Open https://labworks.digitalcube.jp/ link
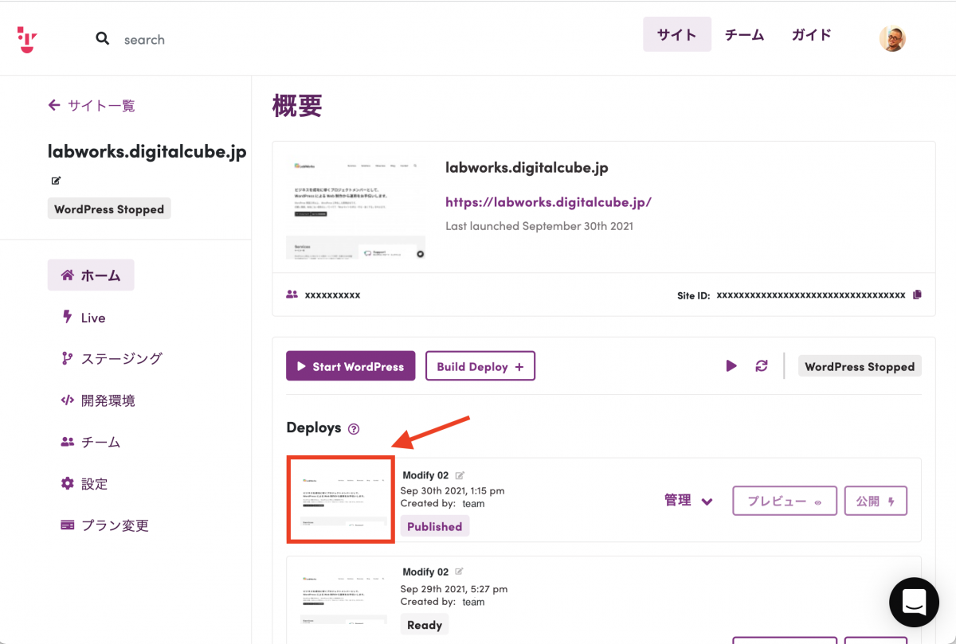956x644 pixels. [548, 202]
